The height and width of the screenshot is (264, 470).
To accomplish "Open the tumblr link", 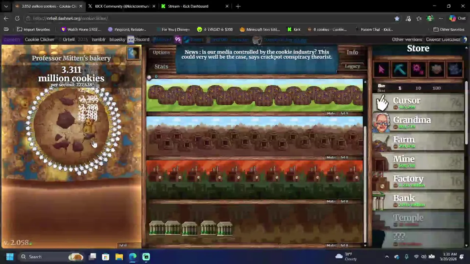I will (98, 40).
